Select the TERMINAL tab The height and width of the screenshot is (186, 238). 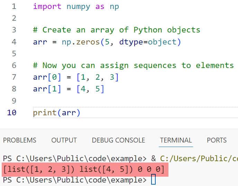click(176, 140)
